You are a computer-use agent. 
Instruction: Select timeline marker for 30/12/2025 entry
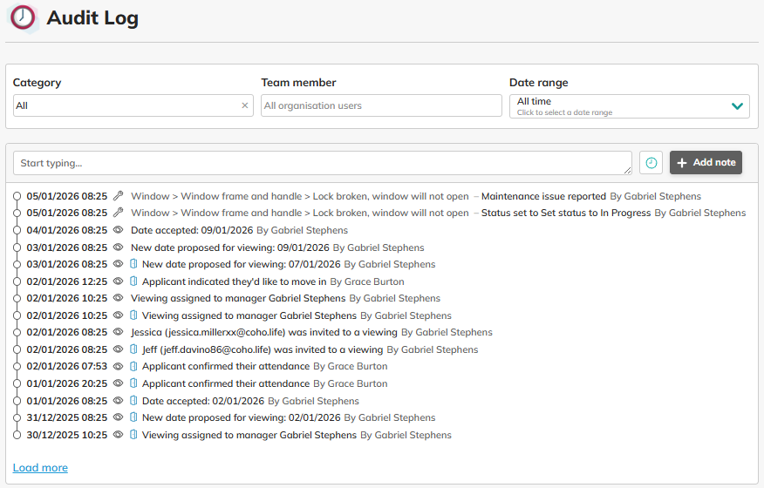(17, 435)
